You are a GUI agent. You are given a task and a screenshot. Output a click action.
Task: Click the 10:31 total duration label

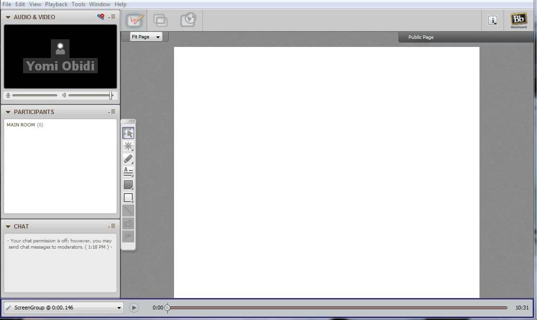(x=522, y=308)
